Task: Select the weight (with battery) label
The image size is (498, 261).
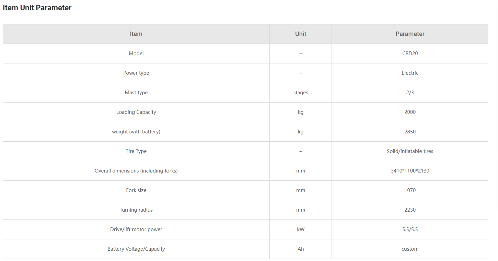Action: tap(136, 132)
